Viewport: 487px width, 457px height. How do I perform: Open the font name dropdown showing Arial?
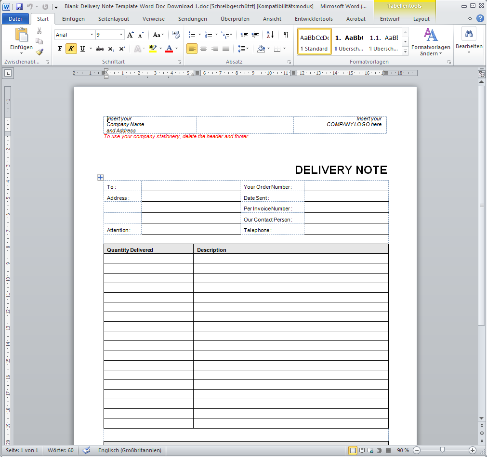92,35
